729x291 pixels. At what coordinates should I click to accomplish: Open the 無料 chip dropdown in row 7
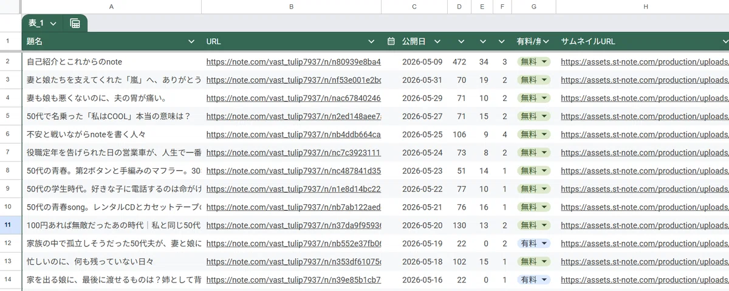click(545, 152)
